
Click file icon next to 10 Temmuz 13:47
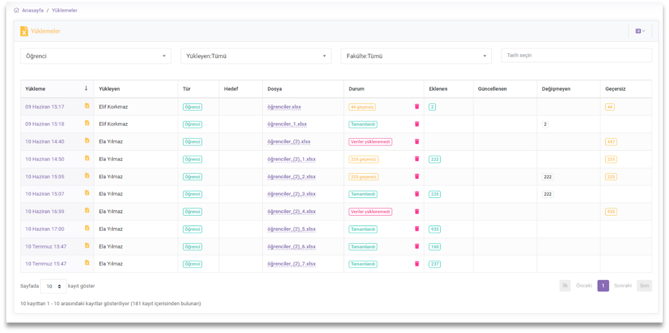click(x=87, y=246)
